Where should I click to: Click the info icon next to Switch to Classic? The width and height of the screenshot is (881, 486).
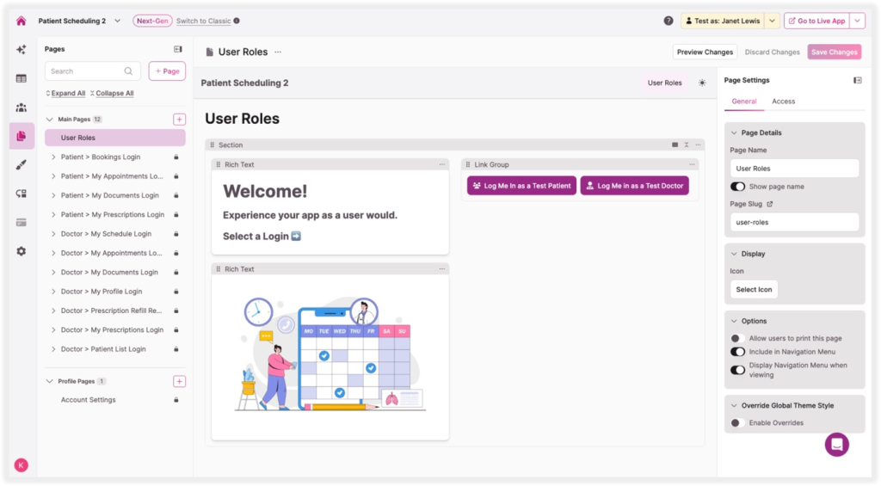pyautogui.click(x=237, y=21)
